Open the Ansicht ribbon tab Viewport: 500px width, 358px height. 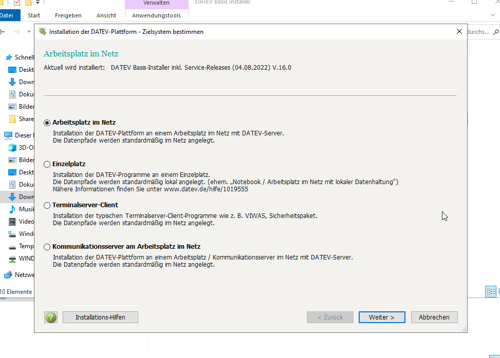(106, 15)
